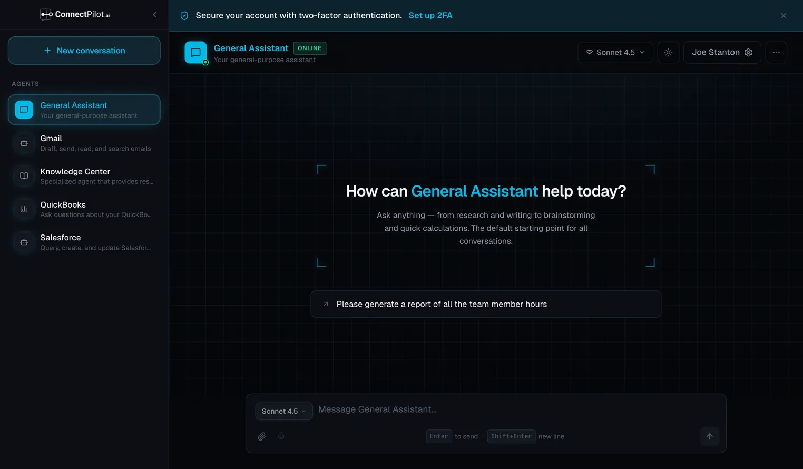
Task: Click the heading 'How can General Assistant help today?'
Action: pos(486,191)
